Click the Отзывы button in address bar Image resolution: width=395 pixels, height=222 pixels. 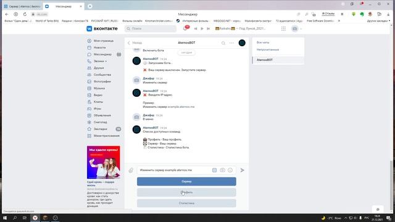pyautogui.click(x=328, y=14)
